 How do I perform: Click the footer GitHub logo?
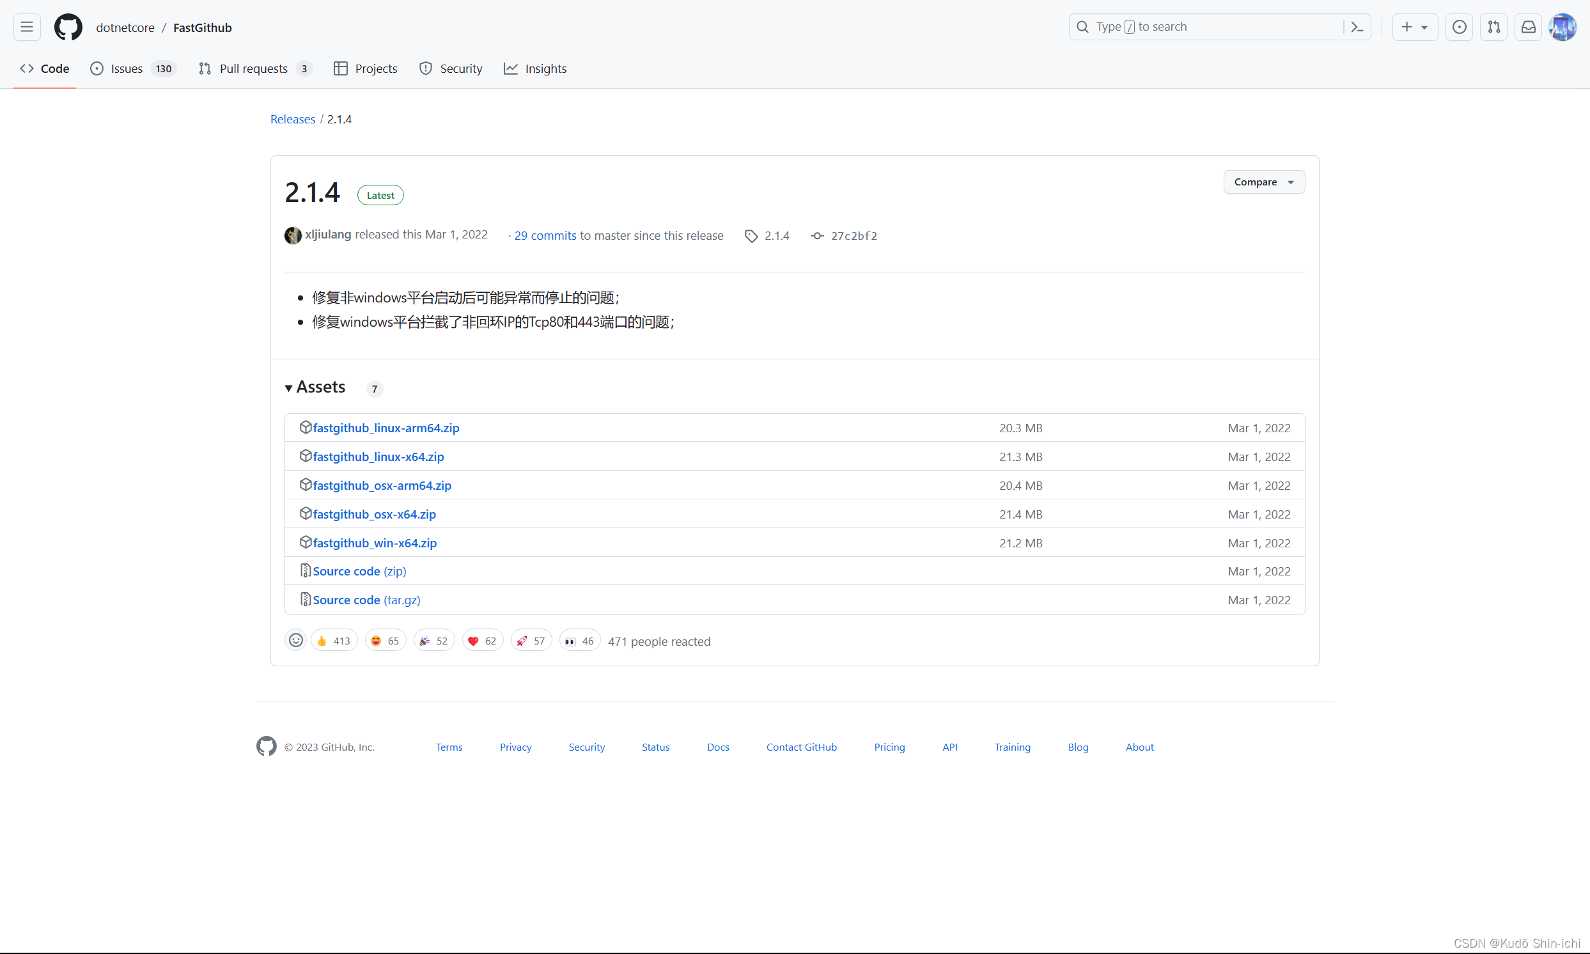tap(267, 746)
